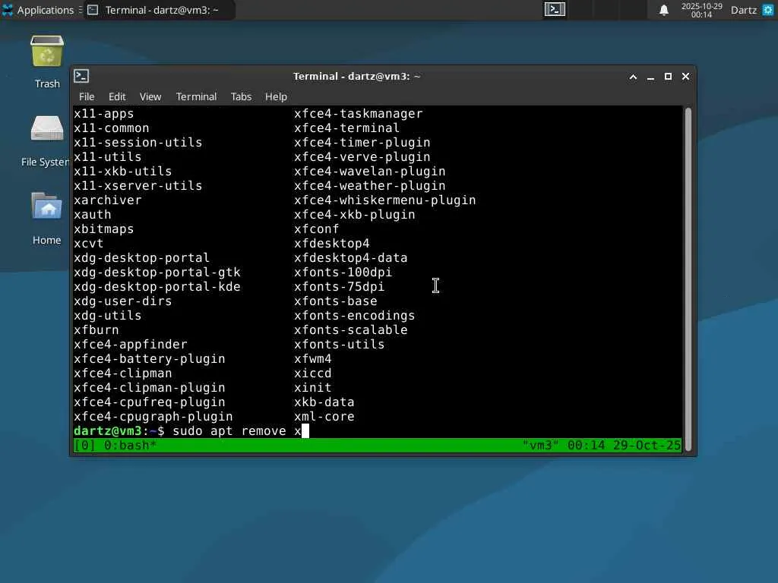Click the date and time clock in panel

click(x=701, y=10)
